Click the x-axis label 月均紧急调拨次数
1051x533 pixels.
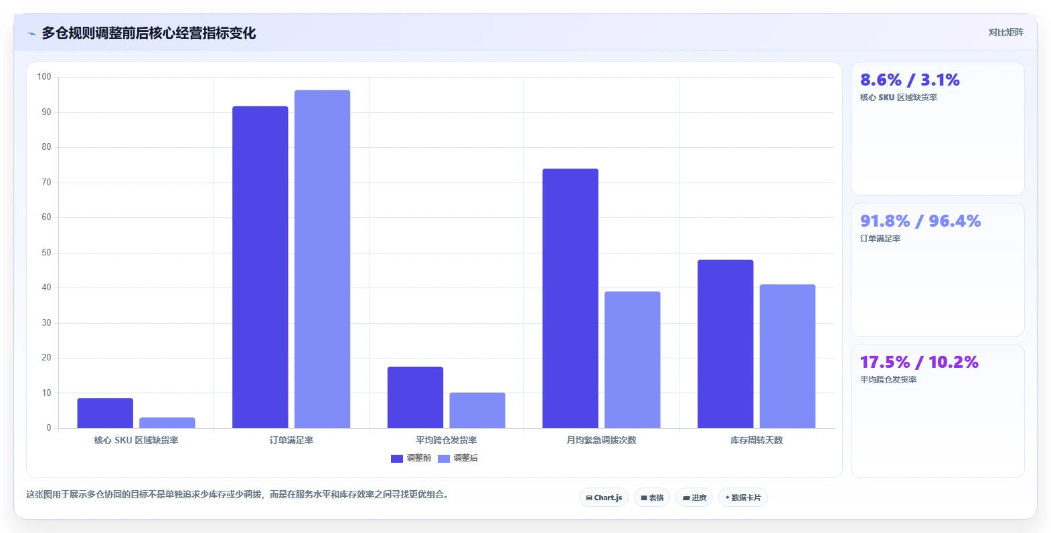point(601,440)
